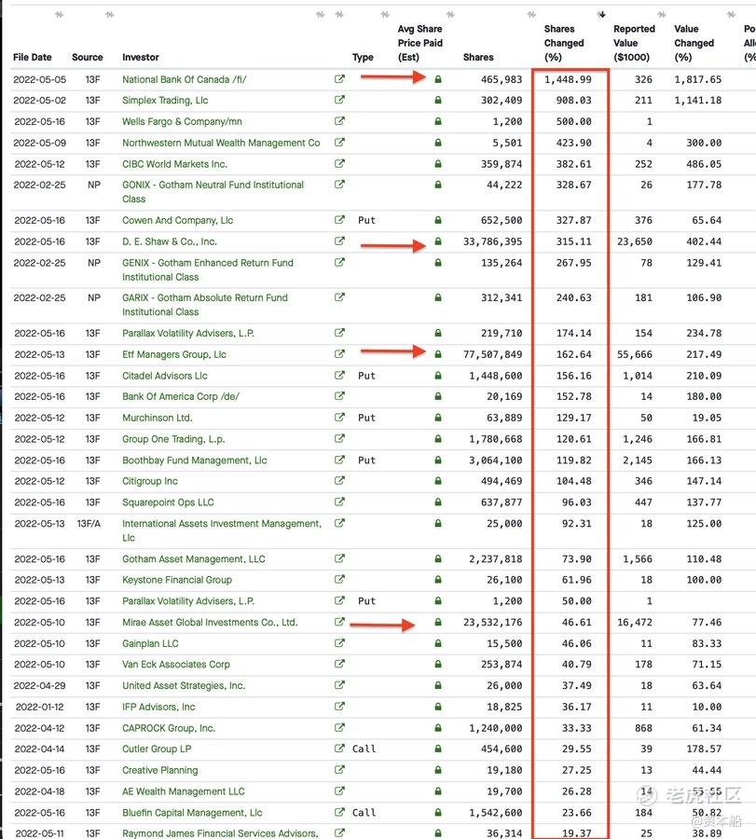Viewport: 756px width, 839px height.
Task: Open external link icon for Cutler Group LP
Action: (x=339, y=748)
